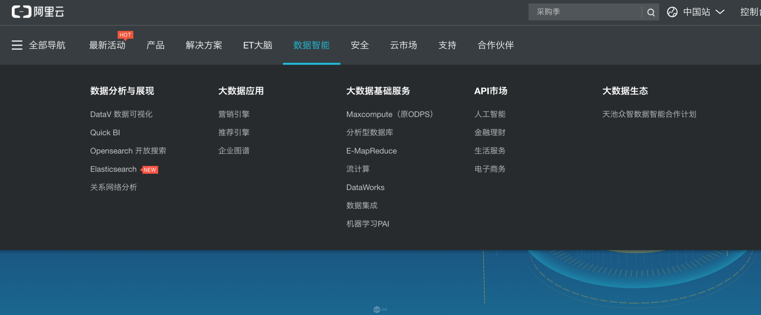Expand the 中国站 region dropdown arrow
761x315 pixels.
click(720, 12)
